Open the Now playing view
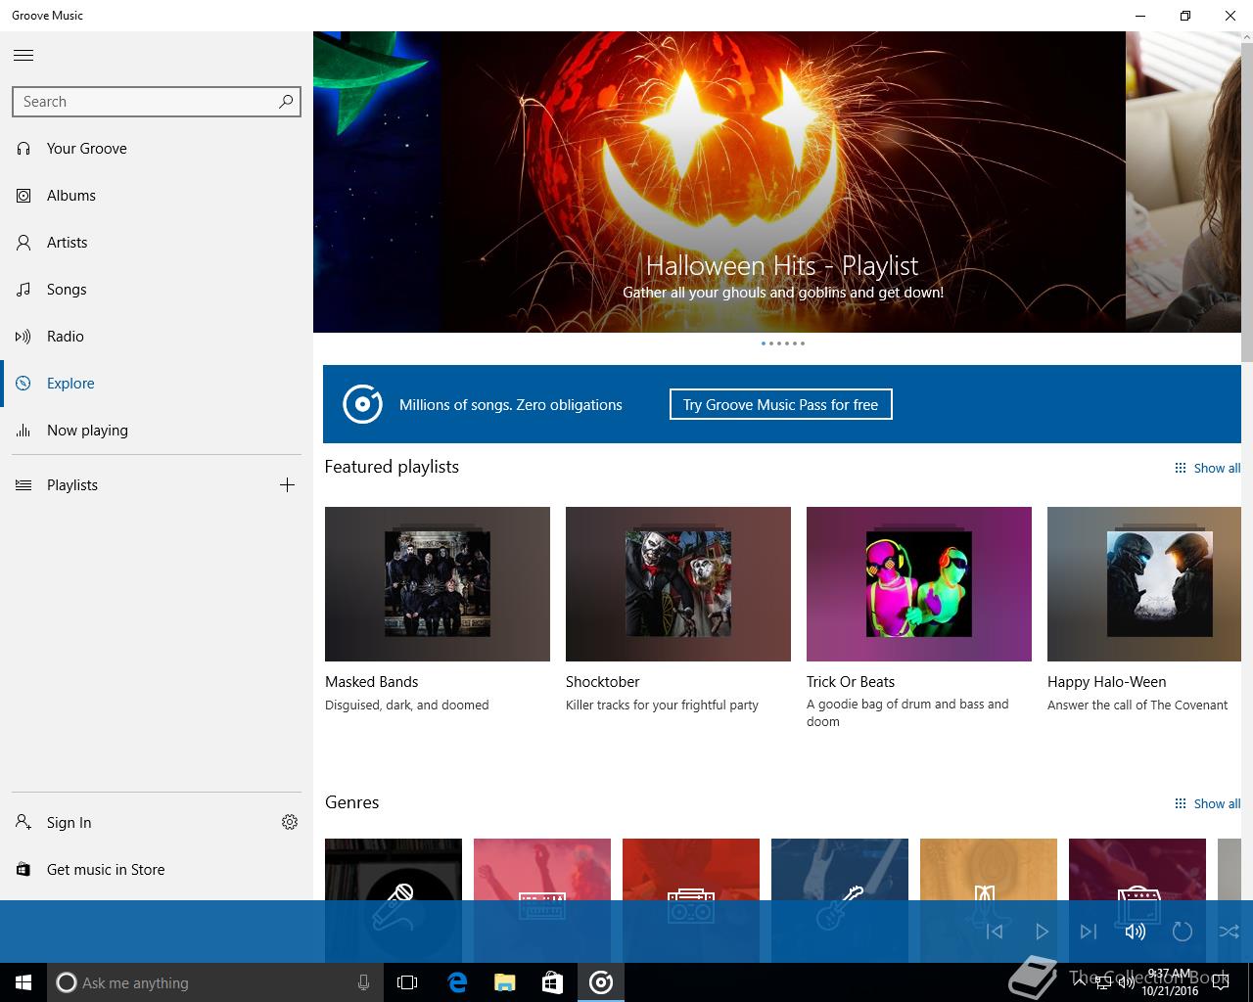This screenshot has height=1002, width=1253. tap(157, 431)
